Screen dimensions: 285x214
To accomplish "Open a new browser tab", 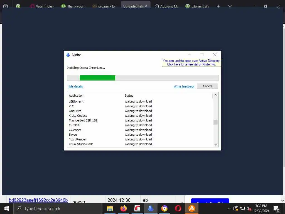I will (219, 6).
